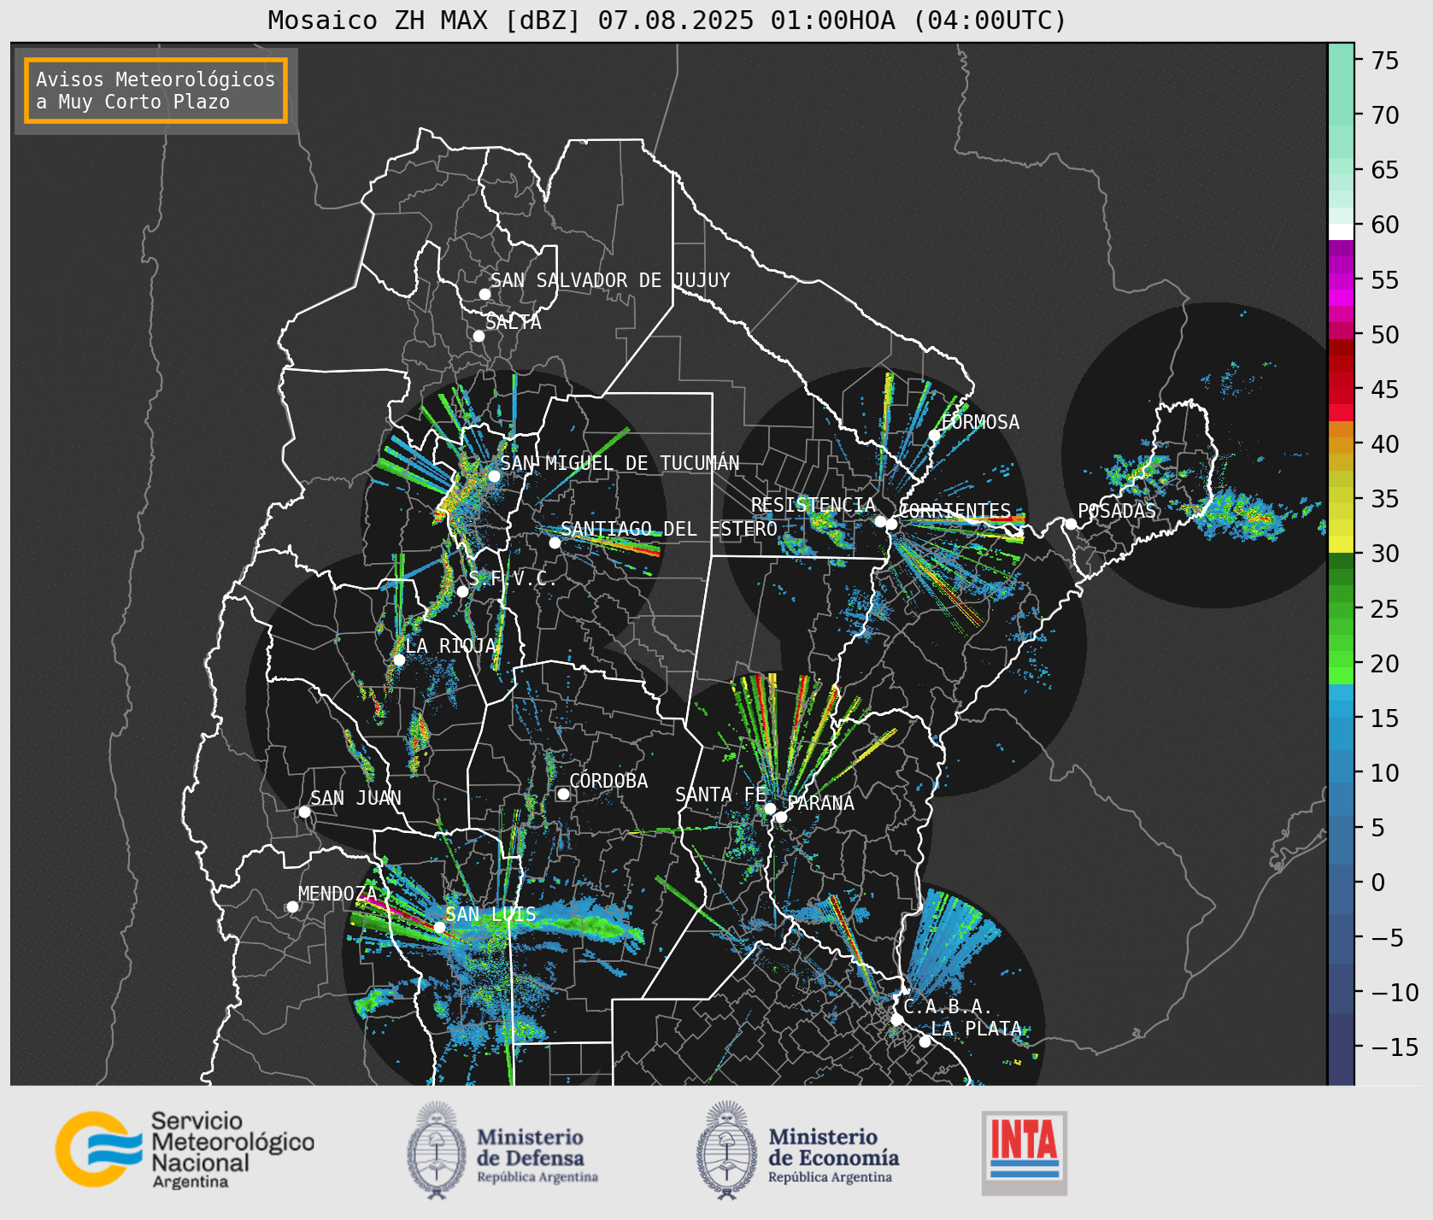Image resolution: width=1433 pixels, height=1220 pixels.
Task: Click the 75 dBZ label on the color scale
Action: pos(1385,60)
